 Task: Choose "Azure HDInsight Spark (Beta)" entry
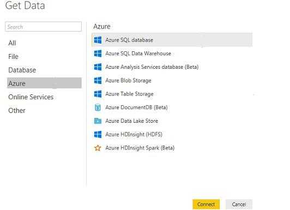[x=140, y=148]
